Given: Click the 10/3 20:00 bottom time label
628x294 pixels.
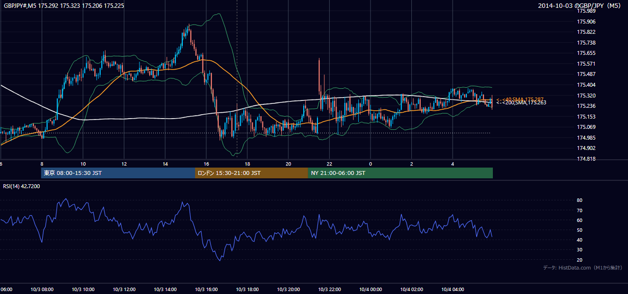Looking at the screenshot, I should click(288, 290).
